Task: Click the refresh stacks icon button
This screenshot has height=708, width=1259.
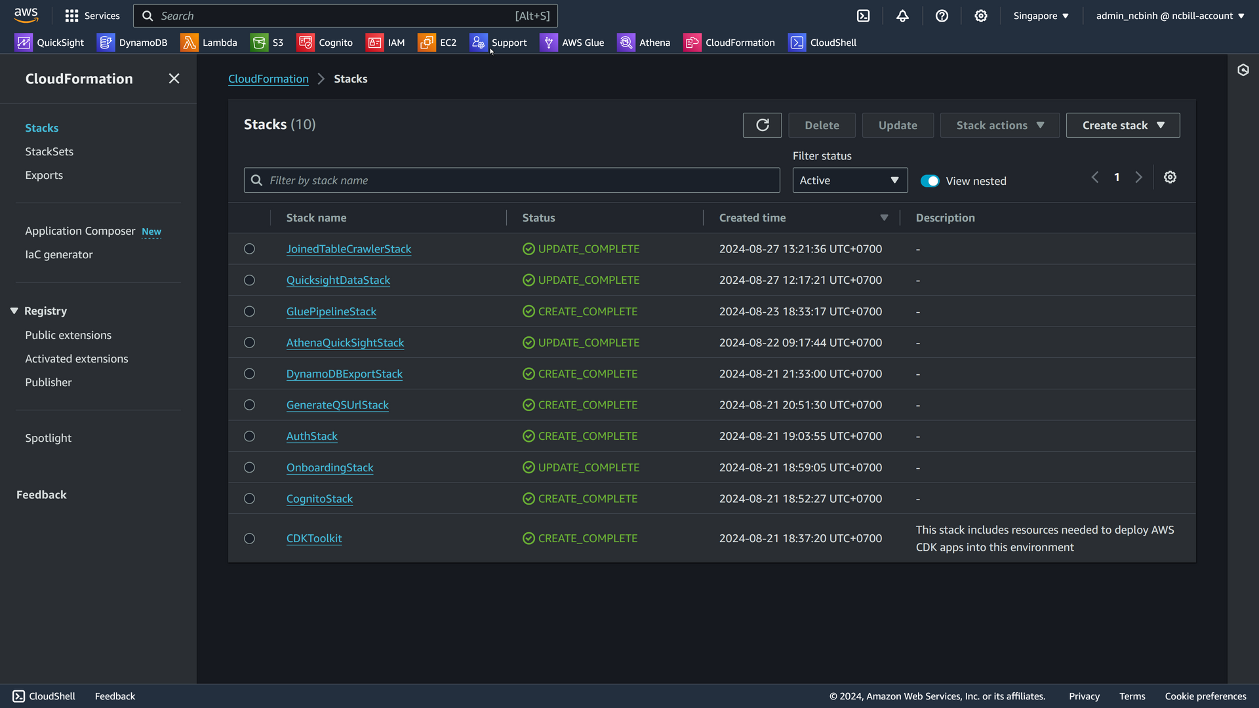Action: point(762,125)
